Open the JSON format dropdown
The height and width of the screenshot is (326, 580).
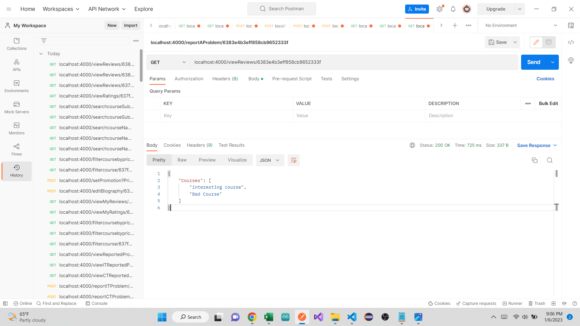point(270,160)
